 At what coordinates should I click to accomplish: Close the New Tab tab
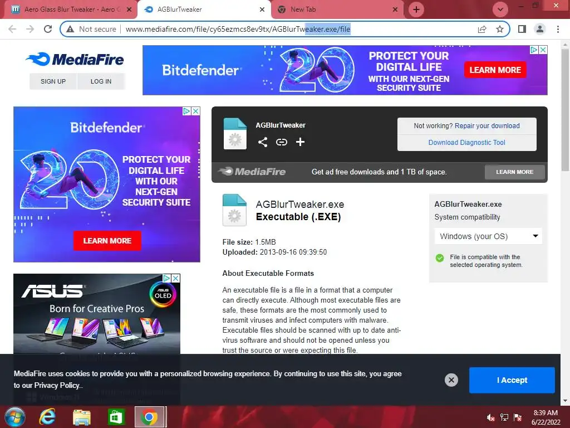point(395,9)
